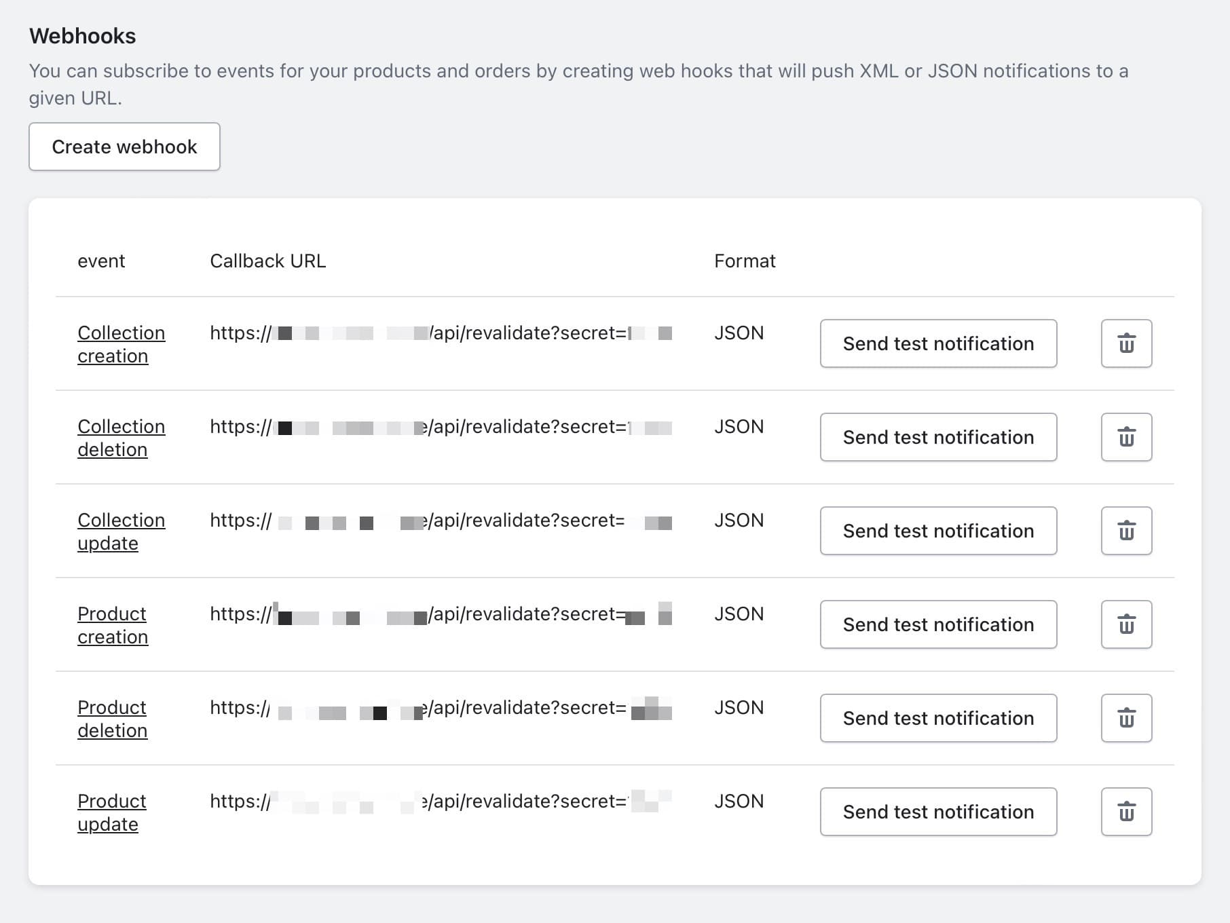Open the Product creation event link
This screenshot has width=1230, height=923.
tap(112, 624)
